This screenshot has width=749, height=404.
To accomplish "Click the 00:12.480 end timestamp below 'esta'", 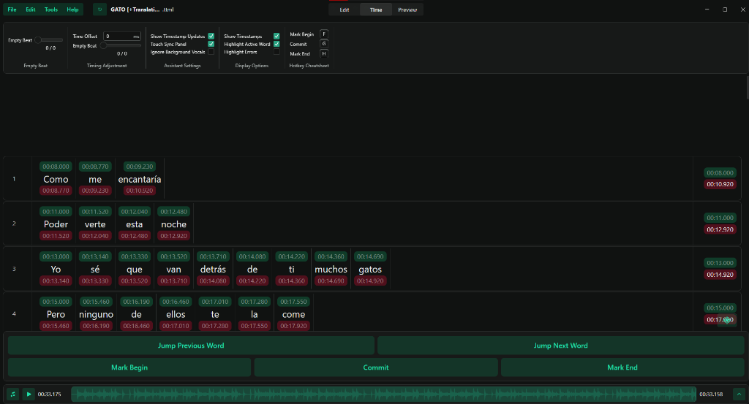I will [x=135, y=236].
